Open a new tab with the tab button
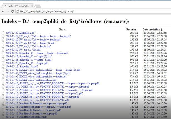This screenshot has height=119, width=171. (38, 6)
